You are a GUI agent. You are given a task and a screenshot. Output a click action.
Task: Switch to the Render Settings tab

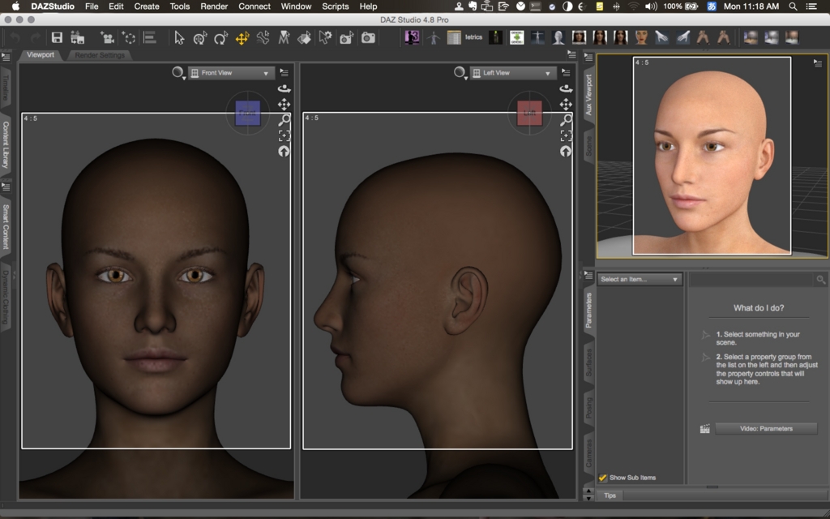pos(99,56)
